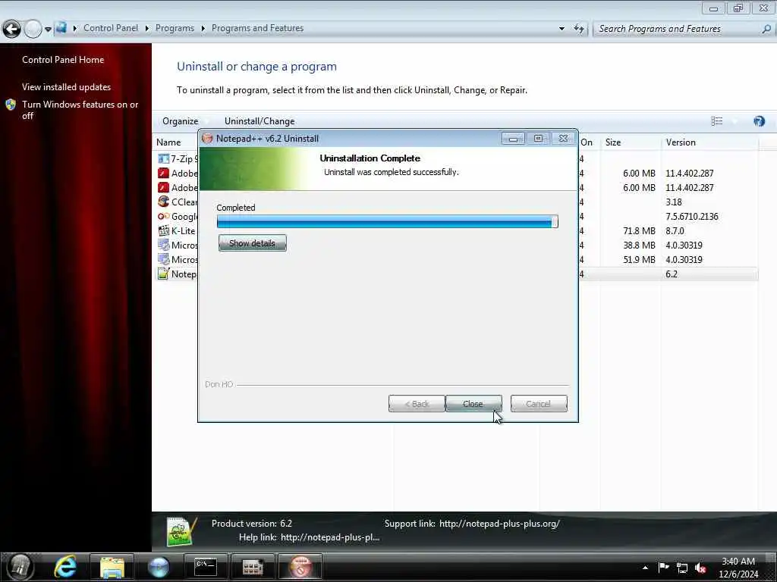The width and height of the screenshot is (777, 582).
Task: Open help with the blue question icon
Action: tap(759, 121)
